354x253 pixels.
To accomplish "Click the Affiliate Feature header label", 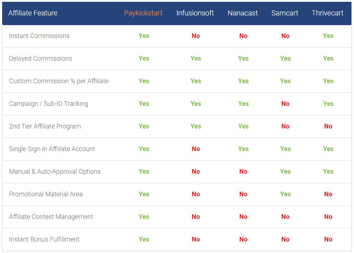I will coord(33,13).
